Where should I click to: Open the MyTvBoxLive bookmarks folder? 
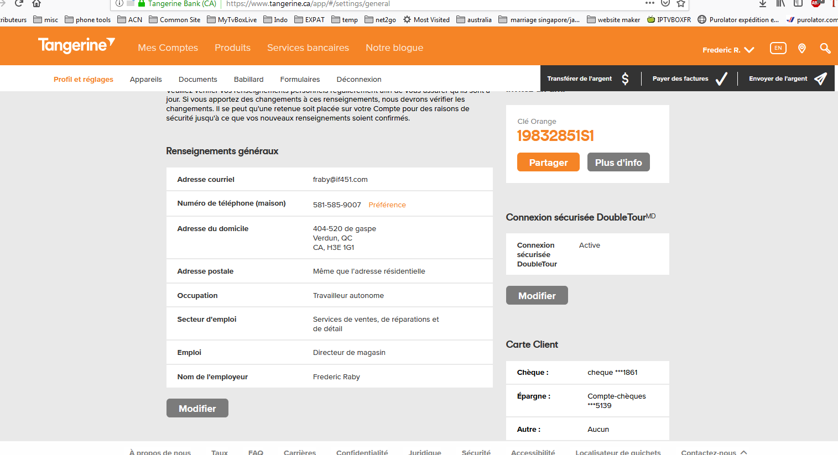coord(232,19)
